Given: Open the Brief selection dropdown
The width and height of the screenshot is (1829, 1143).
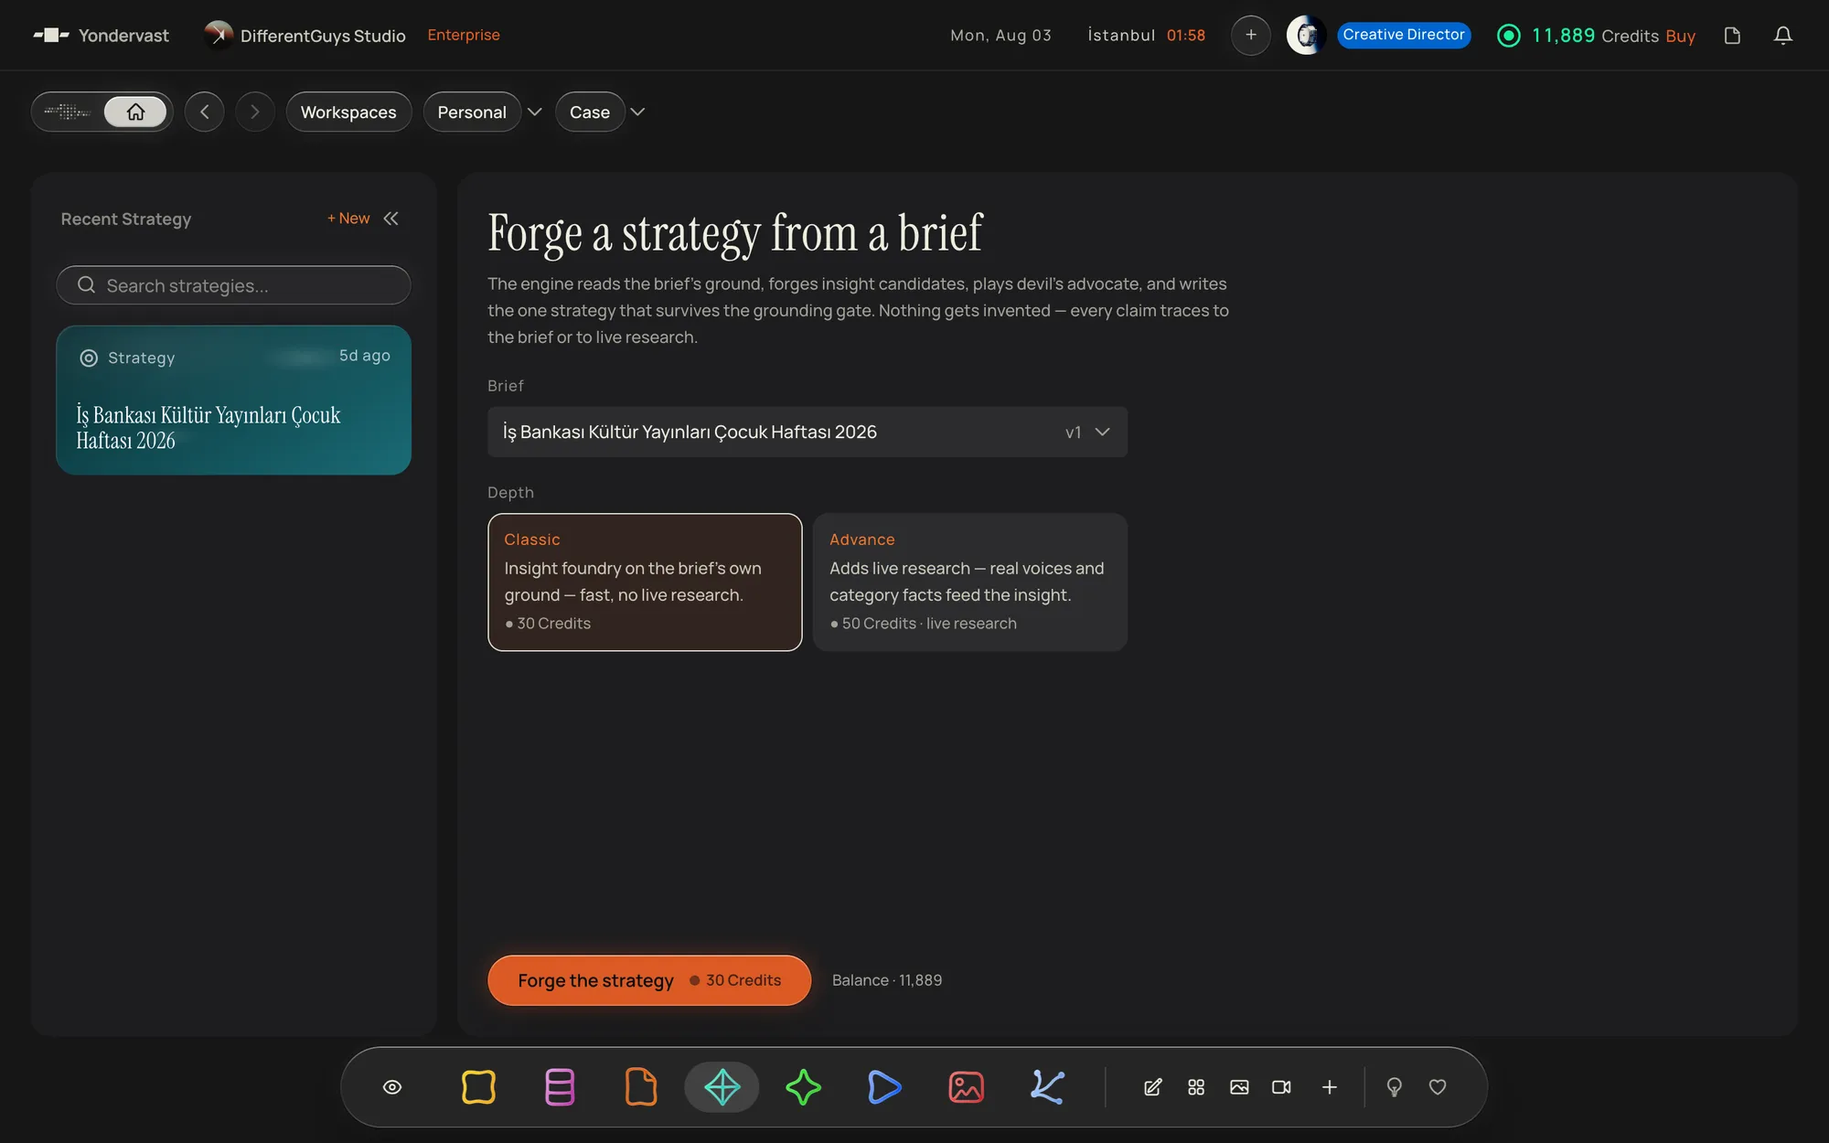Looking at the screenshot, I should pyautogui.click(x=808, y=432).
